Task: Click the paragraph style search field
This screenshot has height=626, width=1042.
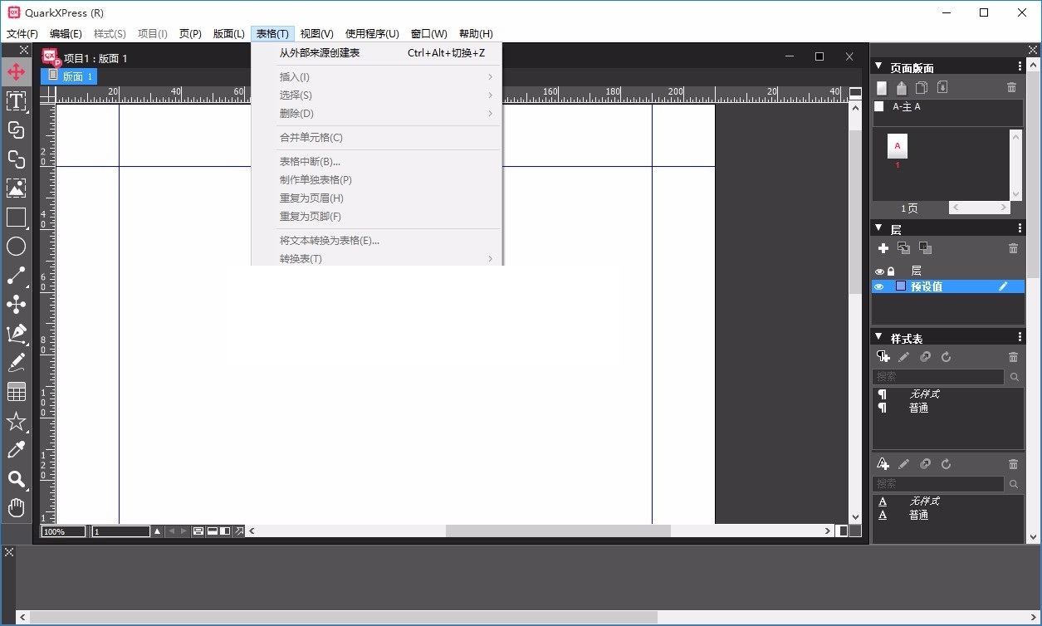Action: pos(939,377)
